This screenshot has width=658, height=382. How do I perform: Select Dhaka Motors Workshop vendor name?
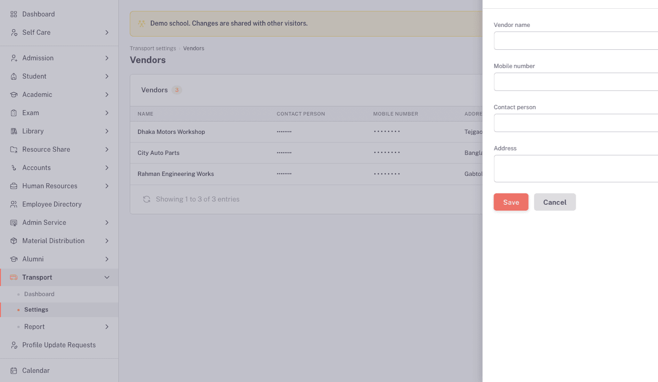coord(171,132)
